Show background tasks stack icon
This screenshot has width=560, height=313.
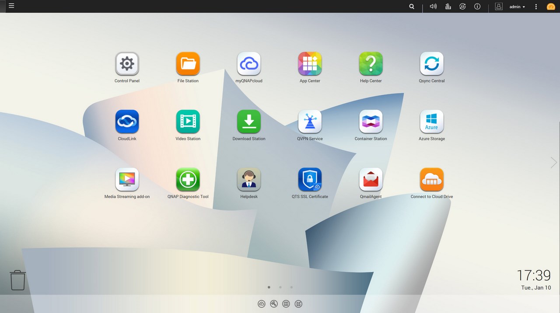coord(448,7)
